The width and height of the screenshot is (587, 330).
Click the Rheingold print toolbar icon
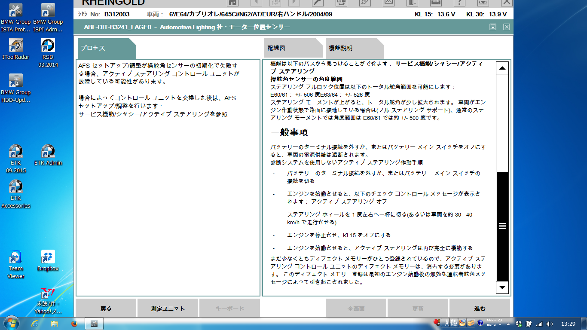click(x=436, y=2)
